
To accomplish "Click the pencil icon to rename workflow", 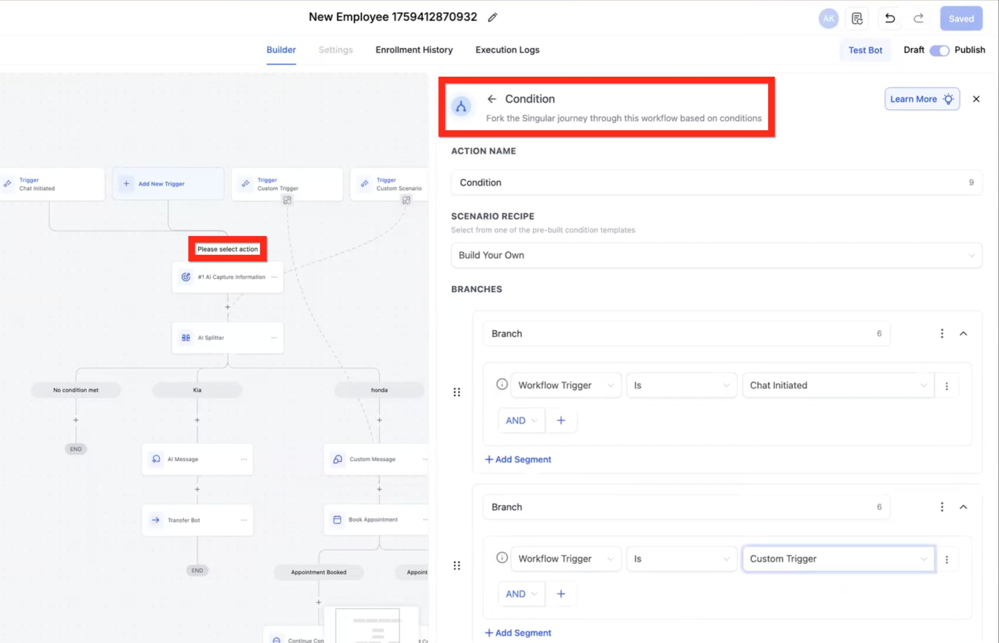I will pyautogui.click(x=492, y=17).
